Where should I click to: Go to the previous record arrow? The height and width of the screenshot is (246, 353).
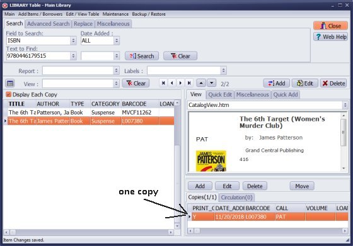pyautogui.click(x=172, y=83)
